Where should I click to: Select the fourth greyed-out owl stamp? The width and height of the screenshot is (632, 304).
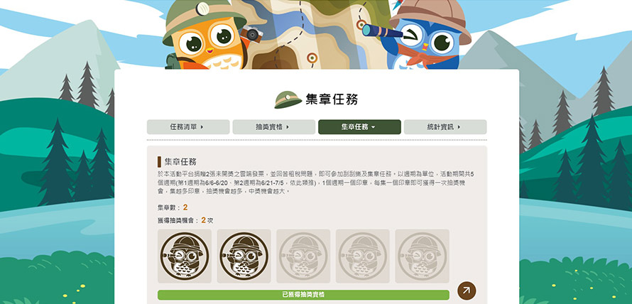point(362,256)
